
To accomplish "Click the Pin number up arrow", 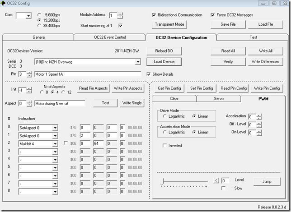I will tap(29, 72).
